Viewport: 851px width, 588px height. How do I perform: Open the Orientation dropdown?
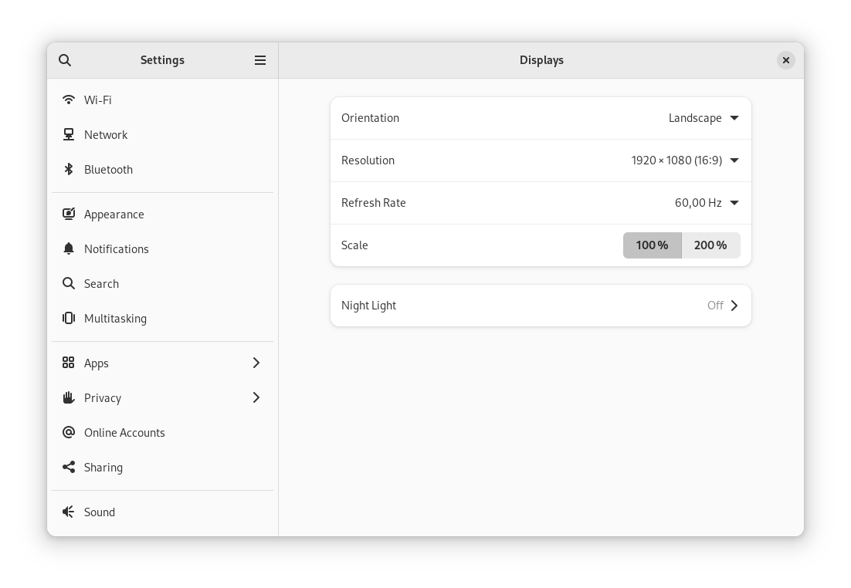[703, 118]
